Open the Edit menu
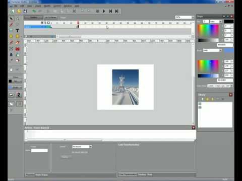 (22, 6)
